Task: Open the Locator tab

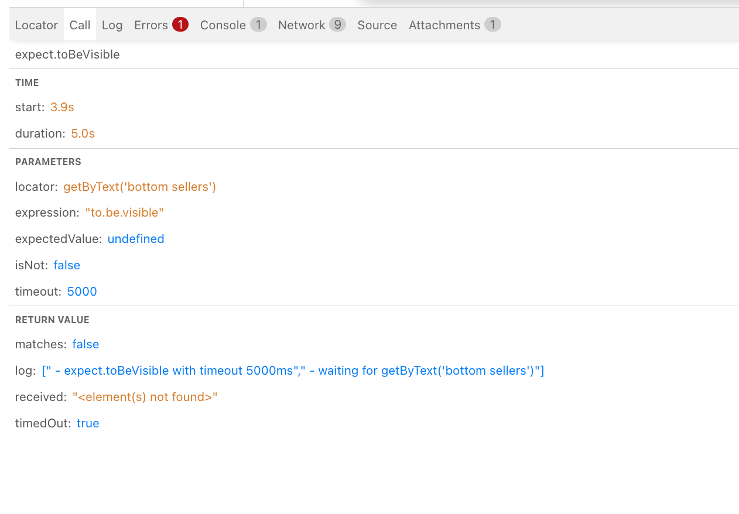Action: (x=36, y=25)
